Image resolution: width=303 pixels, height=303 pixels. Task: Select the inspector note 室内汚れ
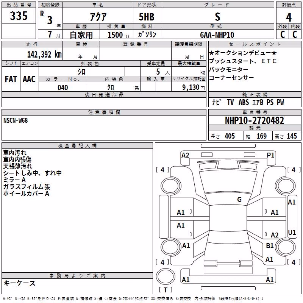click(15, 153)
